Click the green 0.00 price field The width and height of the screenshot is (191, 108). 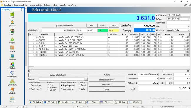(103, 30)
